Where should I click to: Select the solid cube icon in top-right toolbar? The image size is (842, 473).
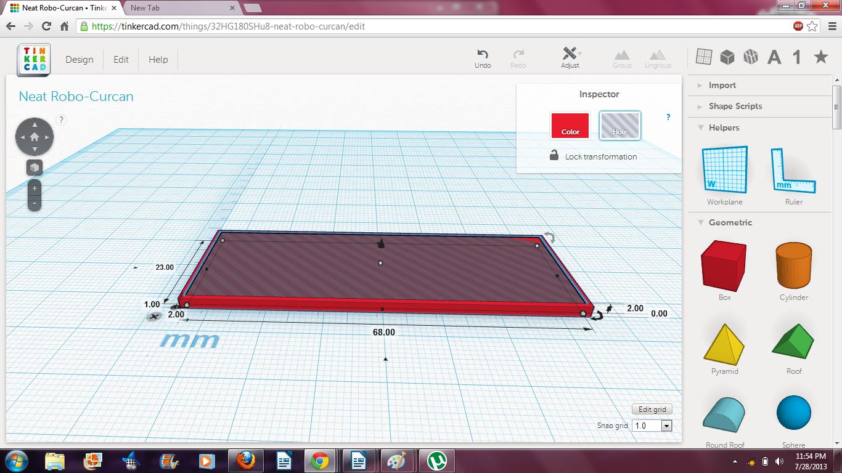tap(727, 57)
